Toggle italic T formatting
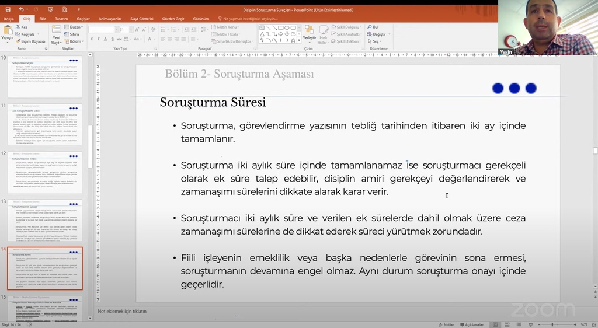598x328 pixels. point(98,39)
